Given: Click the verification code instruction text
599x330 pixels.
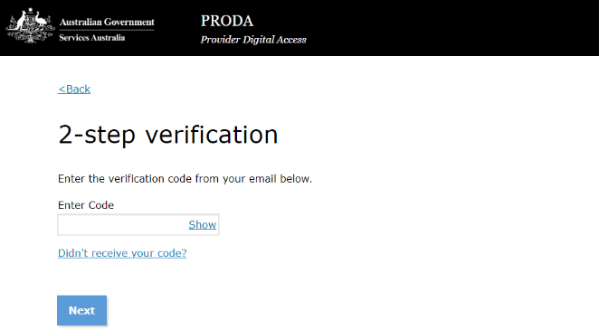Looking at the screenshot, I should pyautogui.click(x=185, y=179).
